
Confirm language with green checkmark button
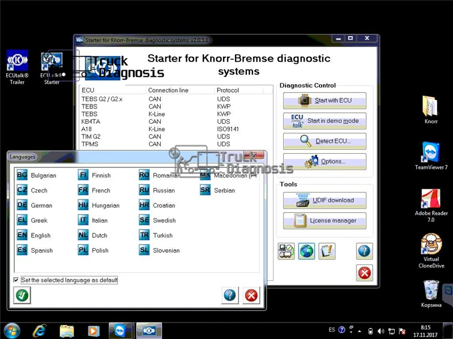[x=22, y=295]
